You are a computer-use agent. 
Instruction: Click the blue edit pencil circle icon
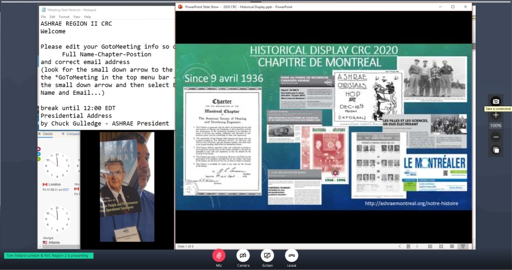pos(39,154)
